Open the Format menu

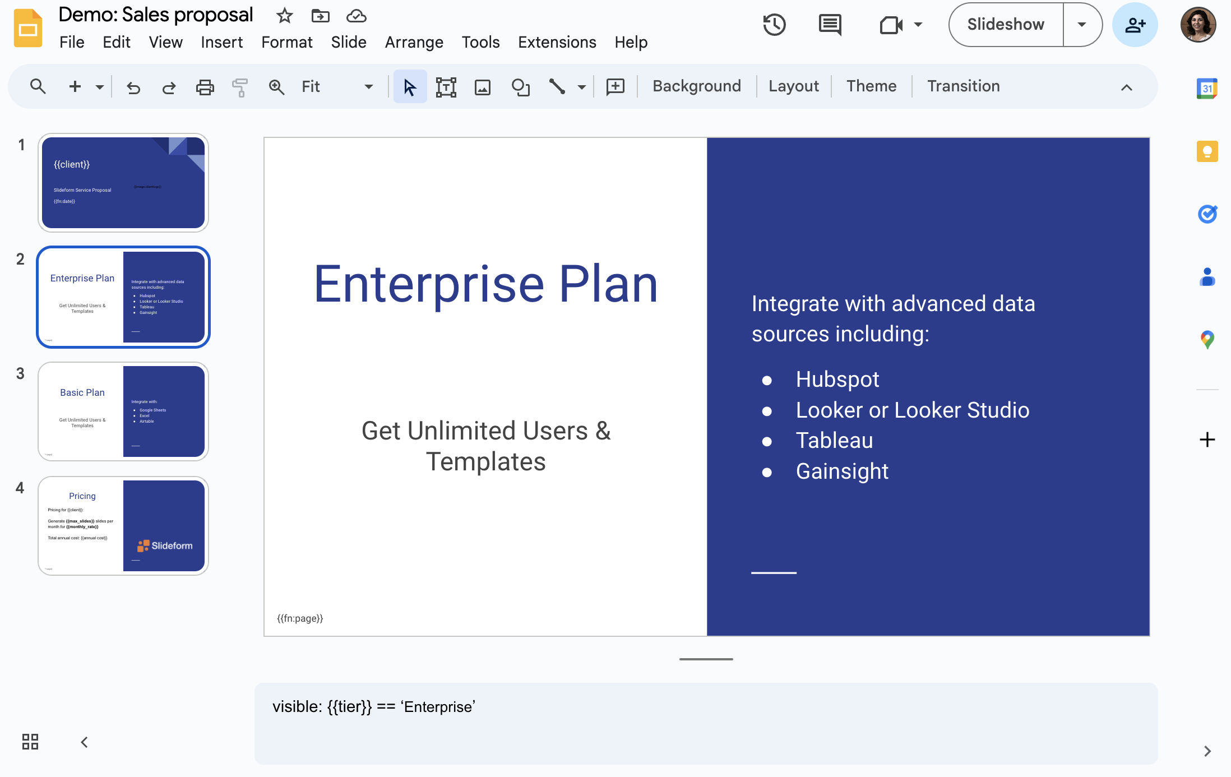pos(286,42)
